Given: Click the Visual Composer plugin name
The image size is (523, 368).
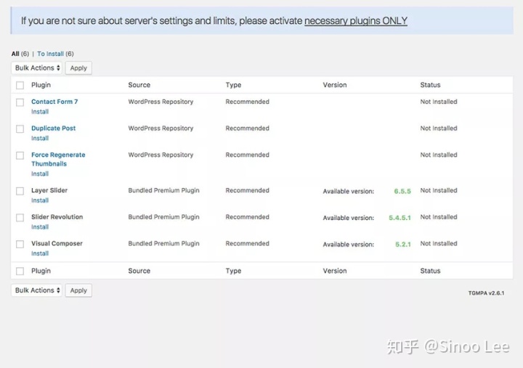Looking at the screenshot, I should tap(57, 244).
